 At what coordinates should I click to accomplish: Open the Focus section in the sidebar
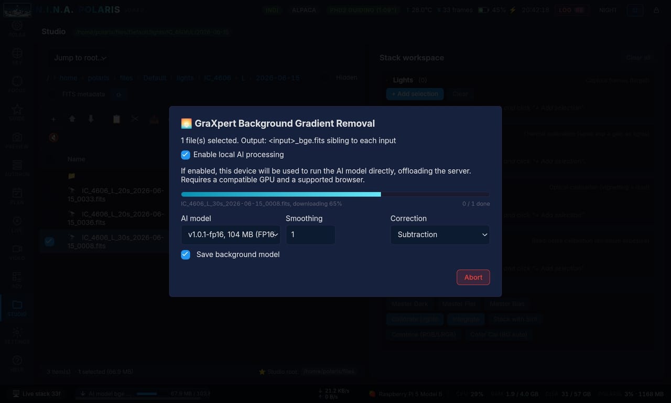click(17, 84)
